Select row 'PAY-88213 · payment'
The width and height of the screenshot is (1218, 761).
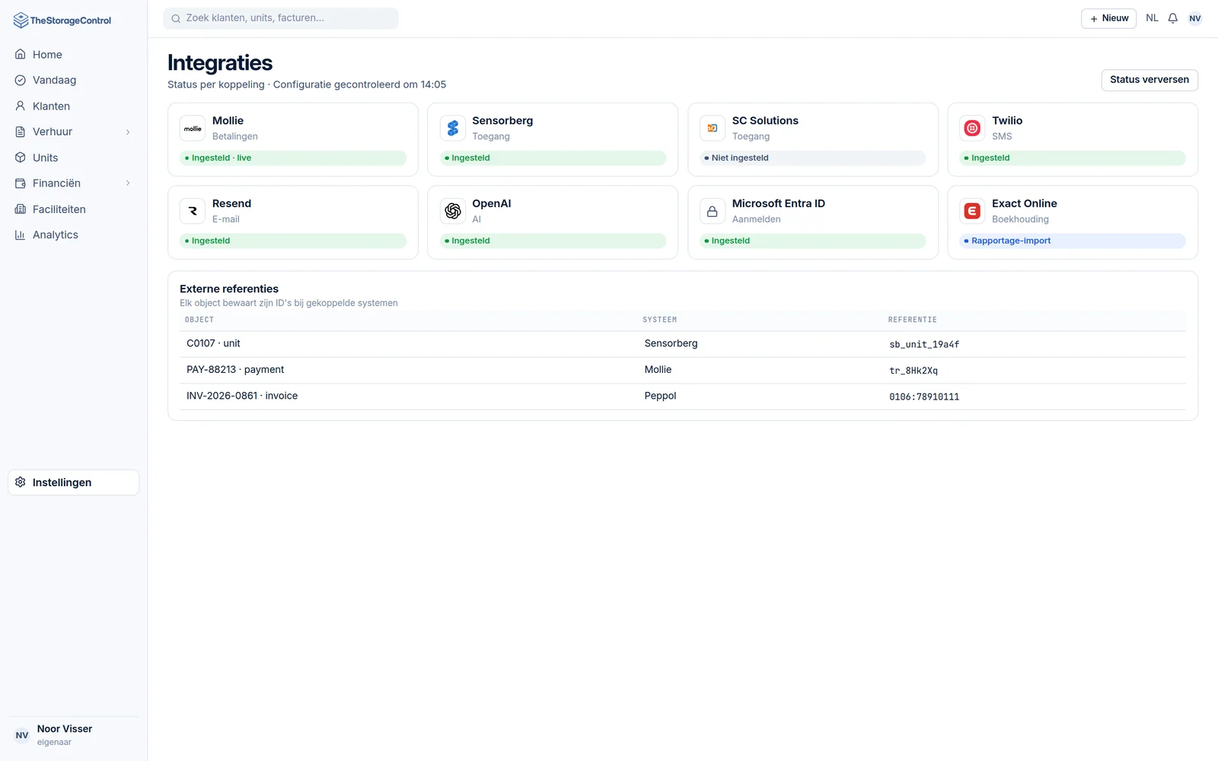click(683, 370)
